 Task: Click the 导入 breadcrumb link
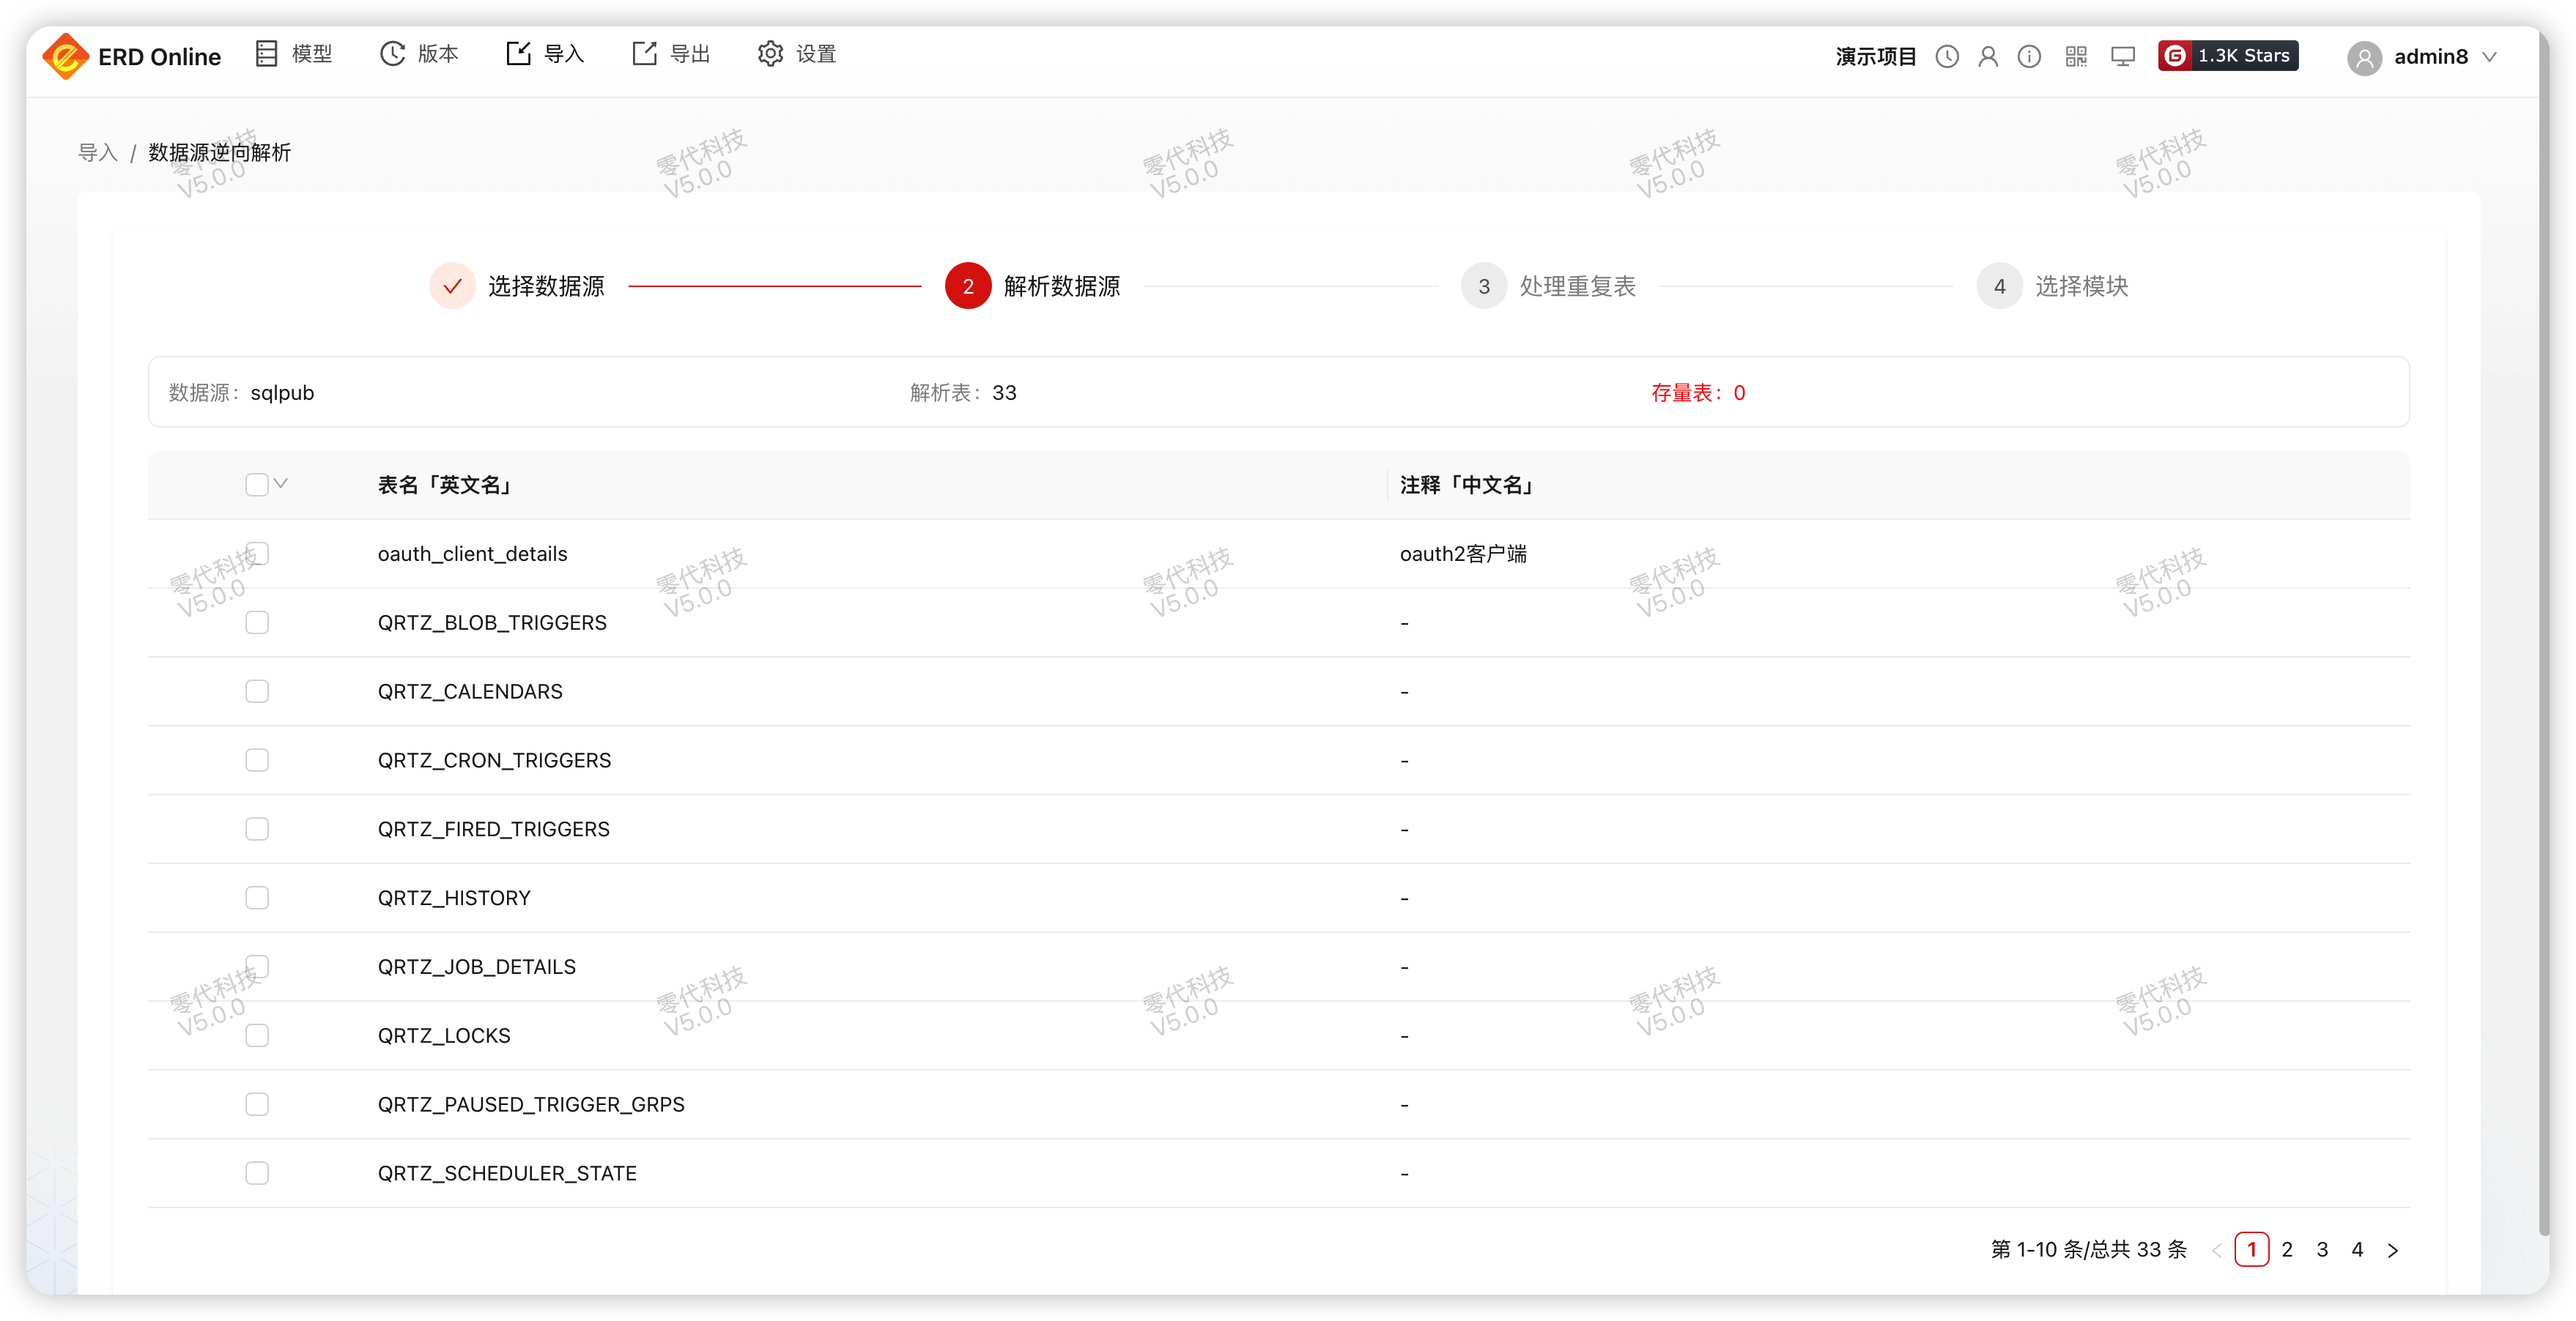click(x=98, y=153)
